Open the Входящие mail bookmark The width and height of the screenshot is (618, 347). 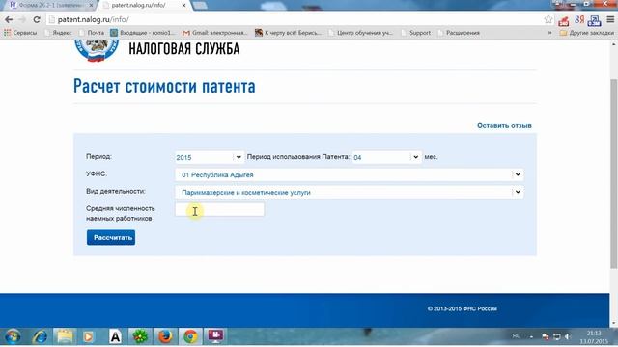point(142,33)
